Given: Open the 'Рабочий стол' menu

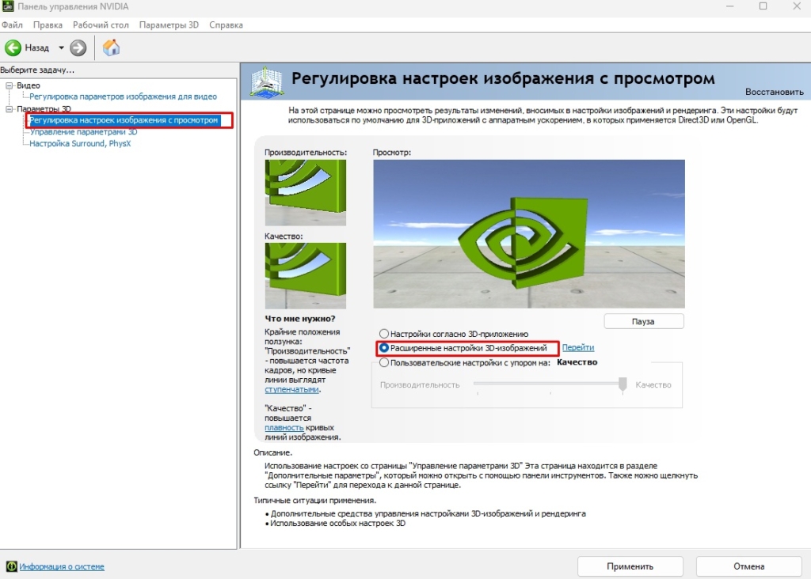Looking at the screenshot, I should point(101,25).
